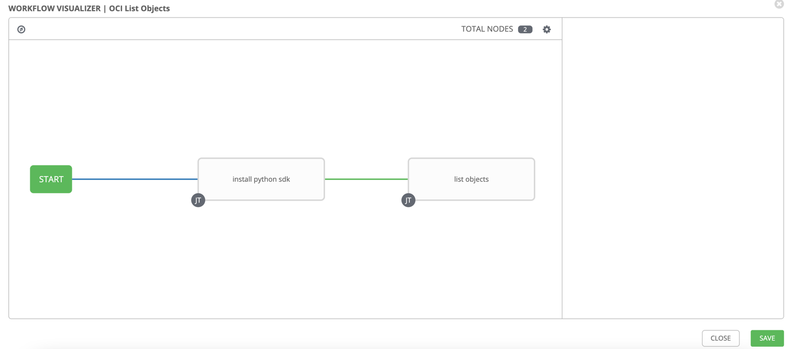
Task: Click the TOTAL NODES label text
Action: [486, 29]
